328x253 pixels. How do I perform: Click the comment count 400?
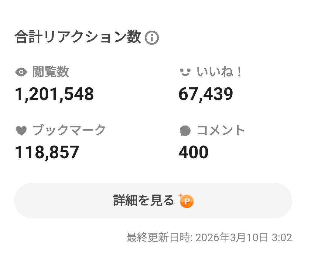pyautogui.click(x=193, y=152)
